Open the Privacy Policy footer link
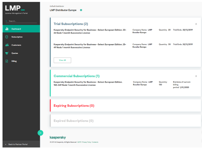This screenshot has width=202, height=149. [x=86, y=142]
